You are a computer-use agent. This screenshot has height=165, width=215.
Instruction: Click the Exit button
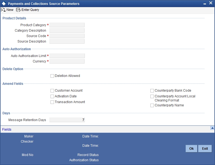(x=205, y=149)
